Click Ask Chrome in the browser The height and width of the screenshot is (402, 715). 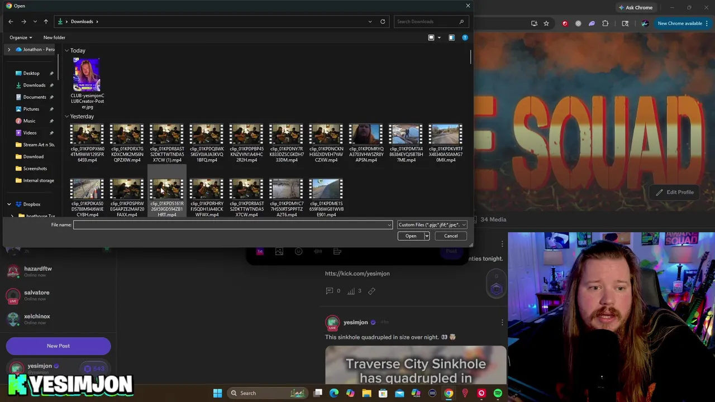click(635, 7)
